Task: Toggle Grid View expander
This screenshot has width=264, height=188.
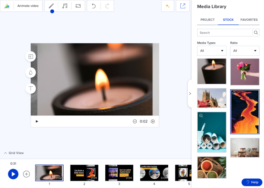Action: (x=14, y=153)
